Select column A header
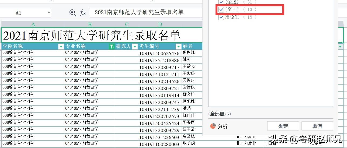Viewport: 347px width, 148px height. pyautogui.click(x=33, y=24)
